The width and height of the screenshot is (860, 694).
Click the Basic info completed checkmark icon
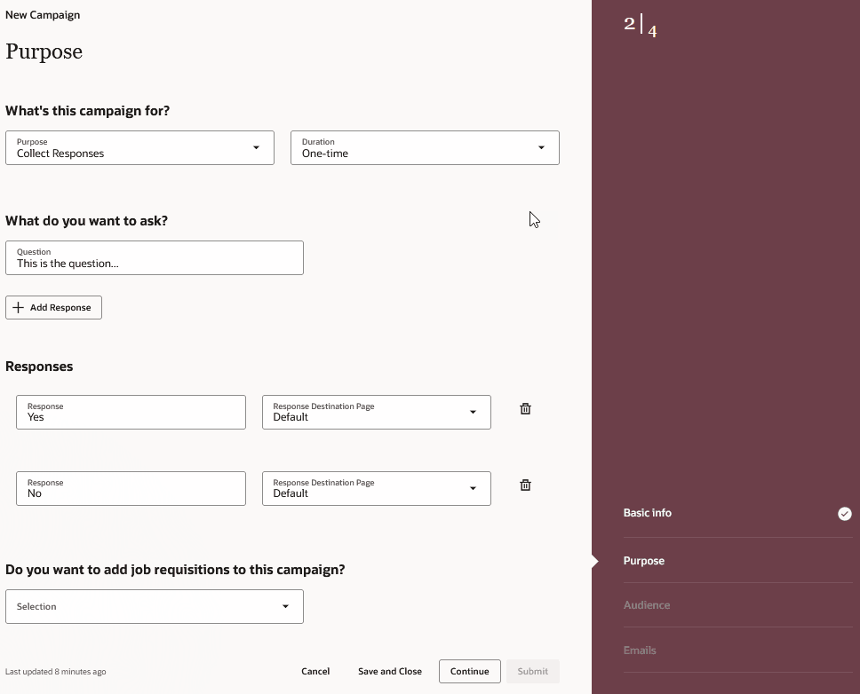coord(845,513)
